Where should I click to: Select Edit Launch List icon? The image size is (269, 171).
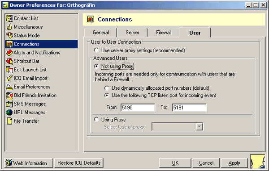(9, 70)
